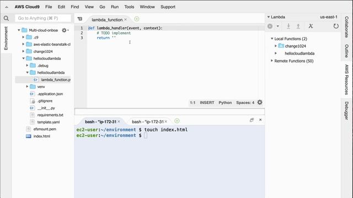The height and width of the screenshot is (198, 353).
Task: Open the File menu
Action: (x=49, y=7)
